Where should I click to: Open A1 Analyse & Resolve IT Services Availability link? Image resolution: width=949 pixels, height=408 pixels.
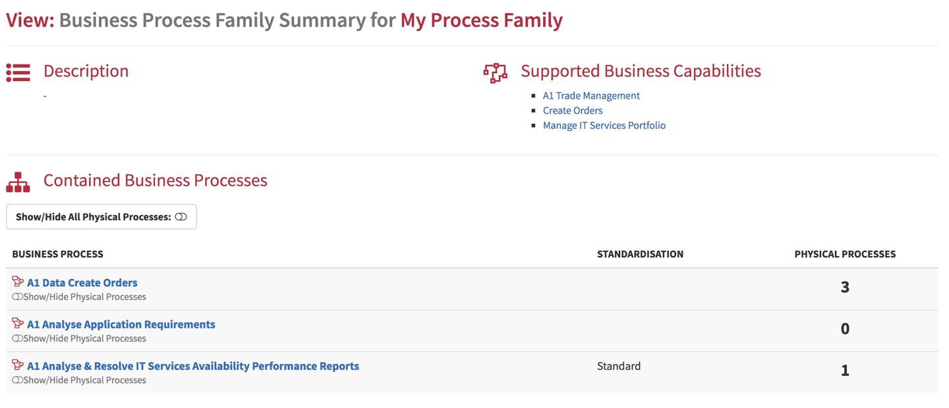pos(193,366)
